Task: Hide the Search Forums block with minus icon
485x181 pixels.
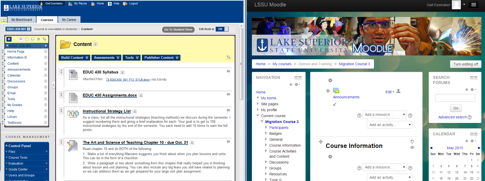Action: click(x=472, y=78)
